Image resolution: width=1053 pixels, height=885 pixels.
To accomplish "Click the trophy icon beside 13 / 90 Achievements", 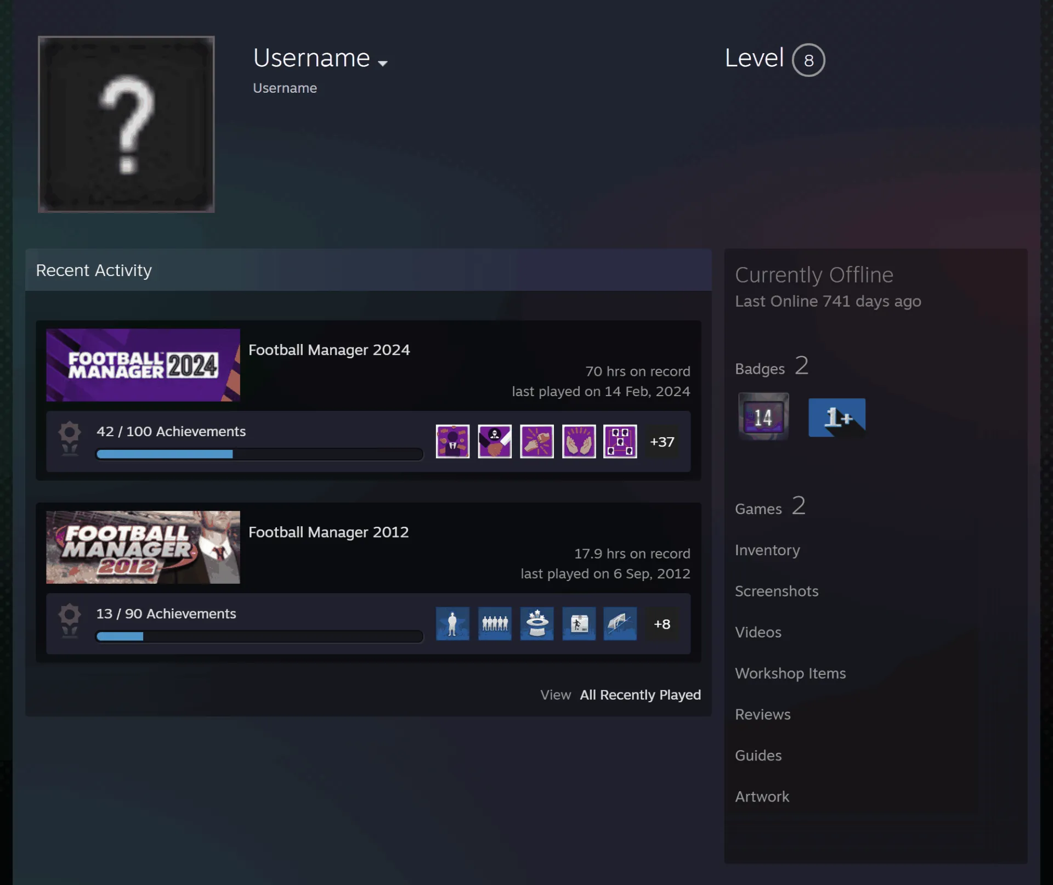I will click(70, 621).
